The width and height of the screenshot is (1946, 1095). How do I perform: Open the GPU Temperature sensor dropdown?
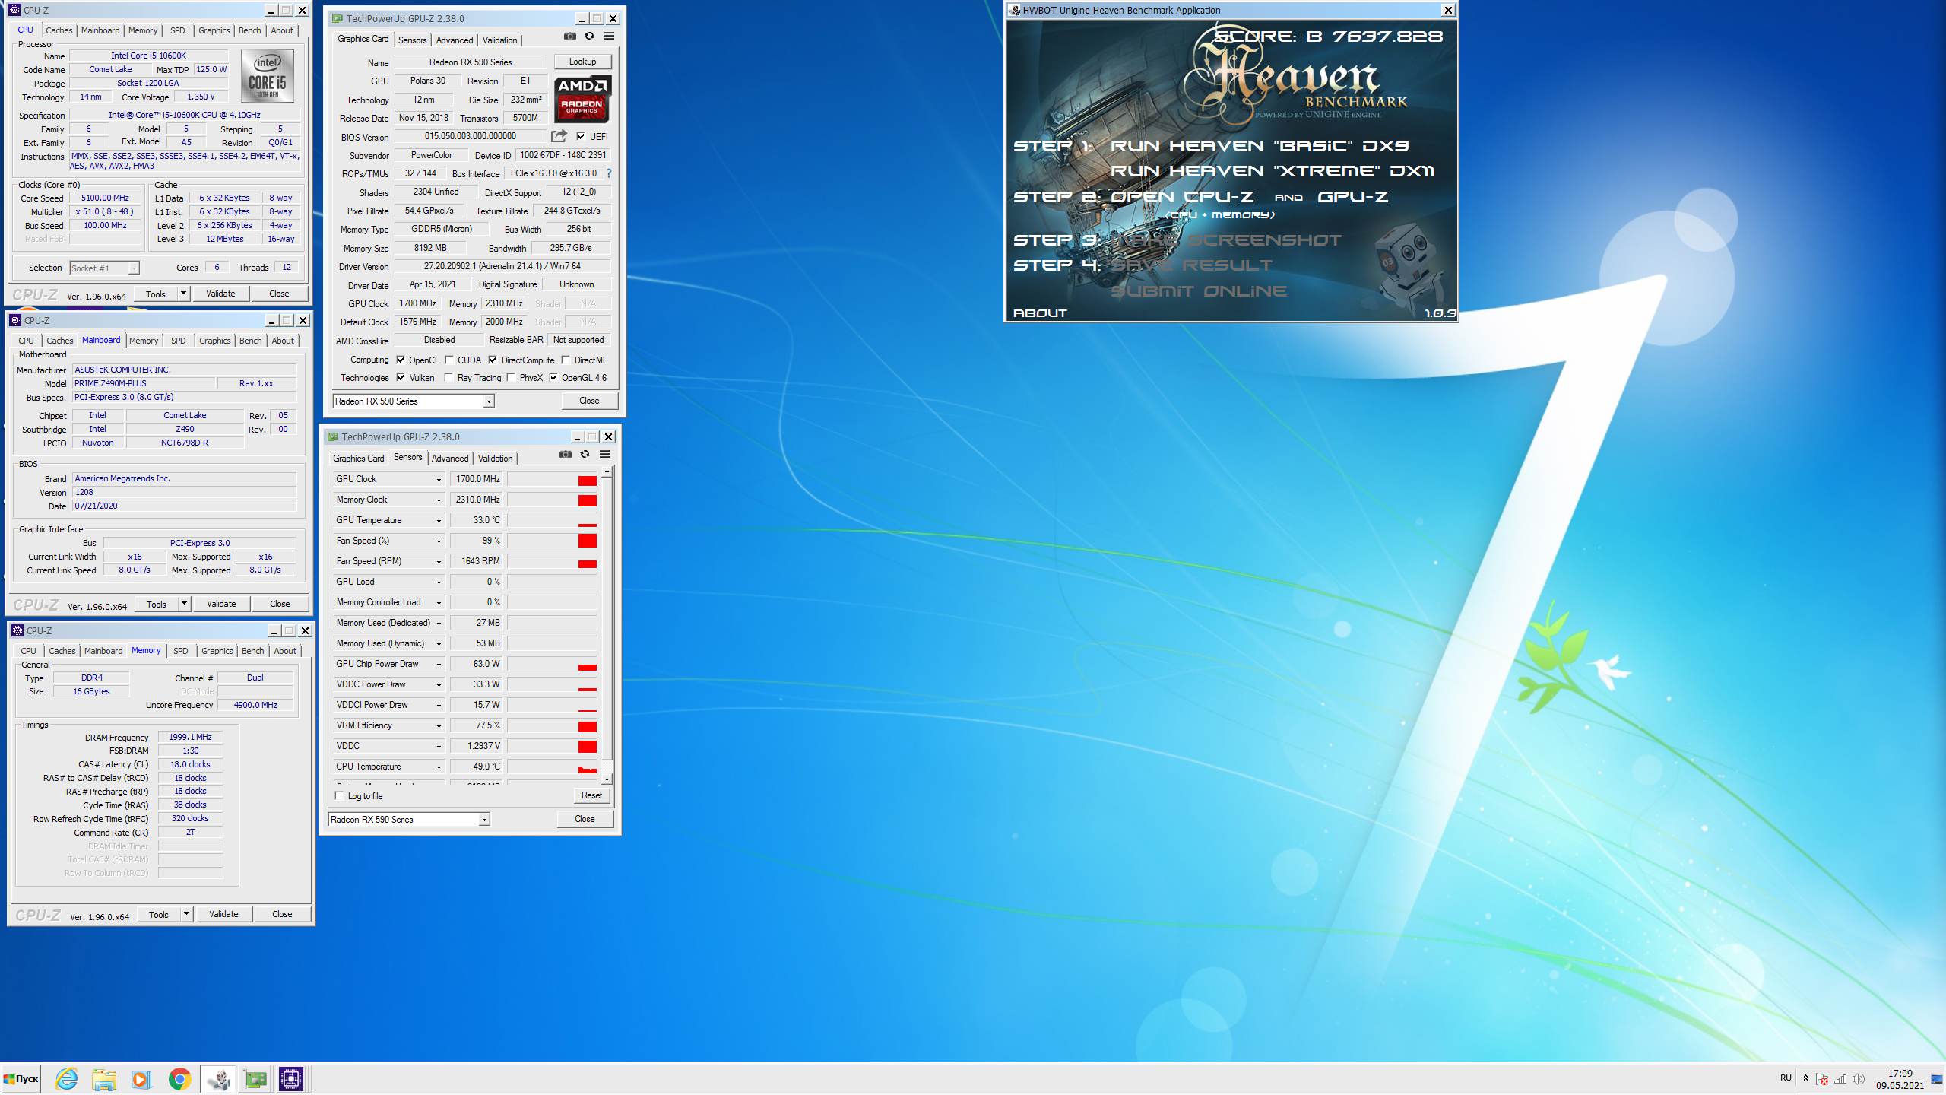click(x=439, y=520)
